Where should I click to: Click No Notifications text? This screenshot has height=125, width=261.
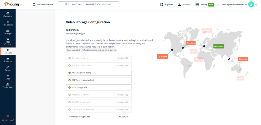45,5
